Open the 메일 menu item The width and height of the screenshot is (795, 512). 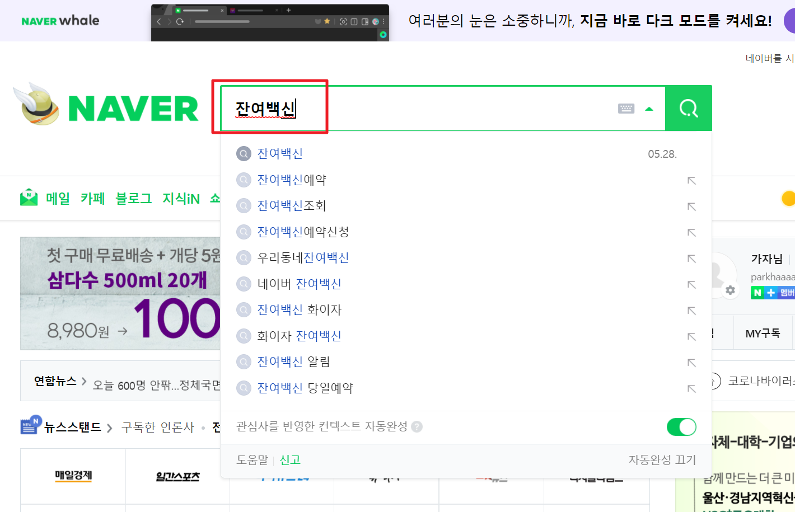pyautogui.click(x=58, y=198)
